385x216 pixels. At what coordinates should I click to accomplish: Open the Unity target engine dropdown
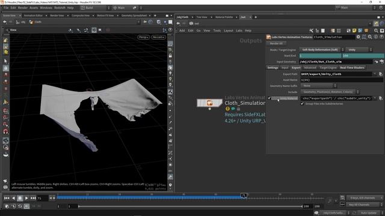[x=359, y=50]
